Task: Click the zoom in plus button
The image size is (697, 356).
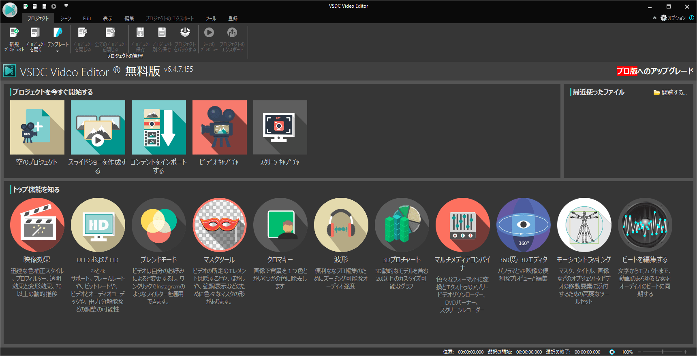Action: click(x=686, y=352)
